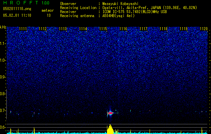Click the meteor count label

pos(48,10)
